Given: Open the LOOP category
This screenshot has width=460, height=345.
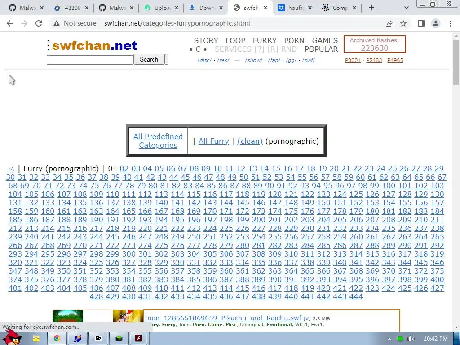Looking at the screenshot, I should pyautogui.click(x=235, y=40).
